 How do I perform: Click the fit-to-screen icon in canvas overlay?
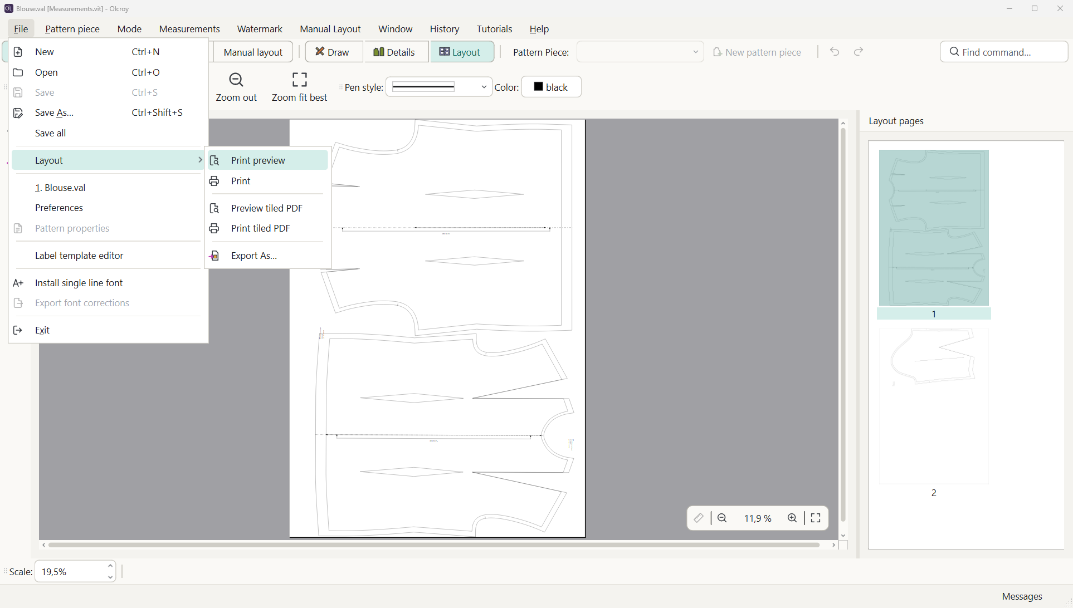(816, 518)
